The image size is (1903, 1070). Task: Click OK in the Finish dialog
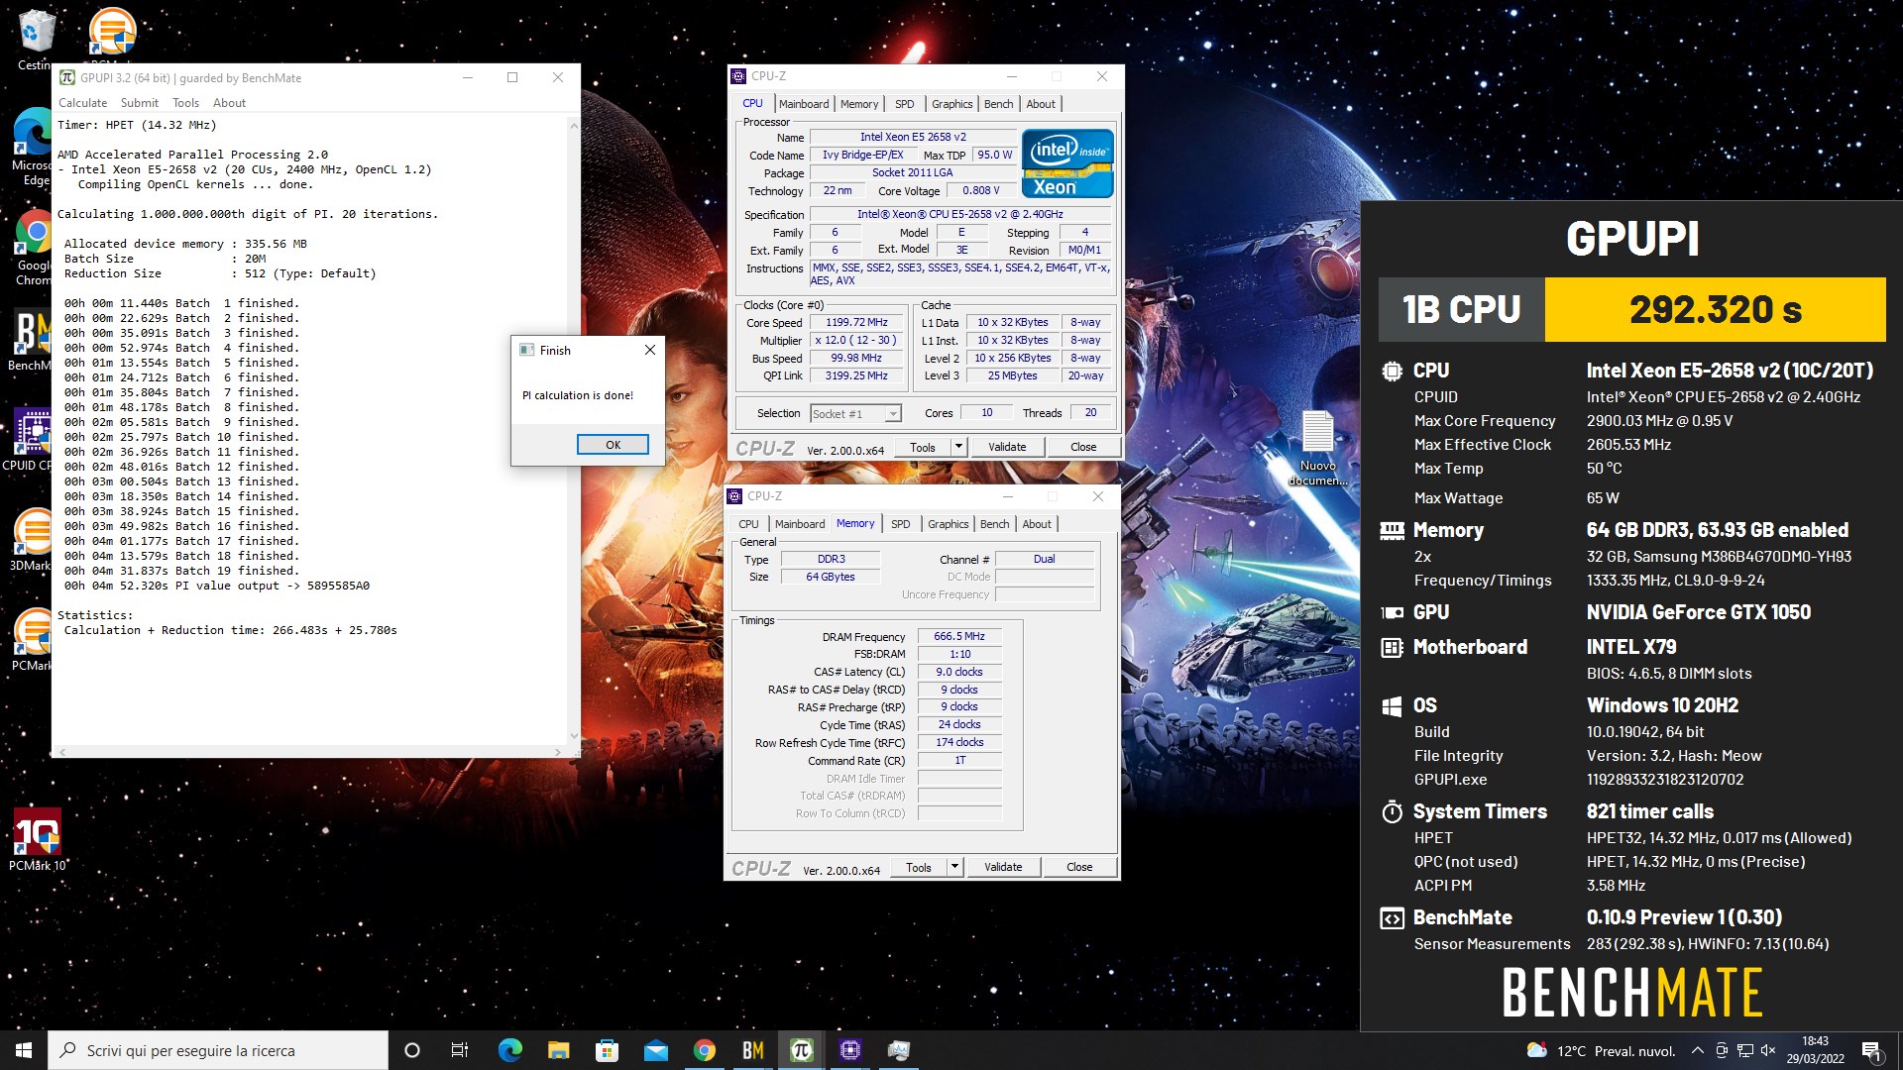tap(613, 445)
